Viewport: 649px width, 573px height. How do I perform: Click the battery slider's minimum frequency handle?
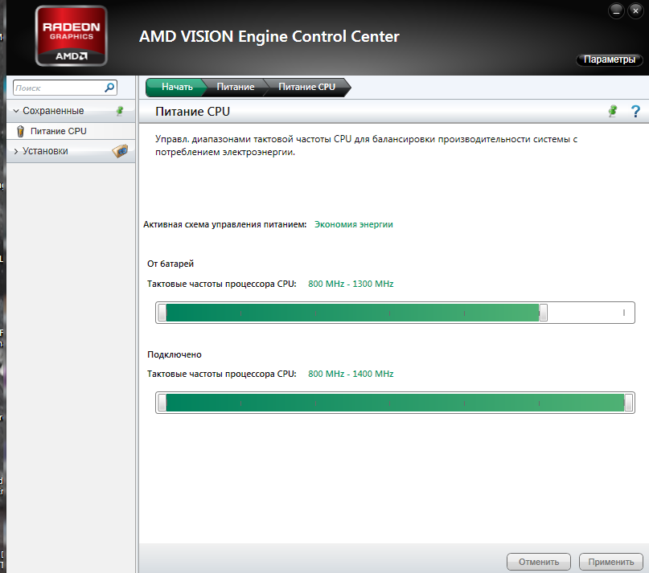(162, 313)
